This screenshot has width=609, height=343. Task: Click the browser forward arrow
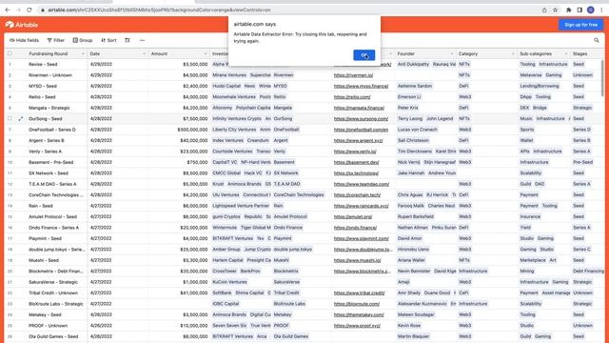18,10
